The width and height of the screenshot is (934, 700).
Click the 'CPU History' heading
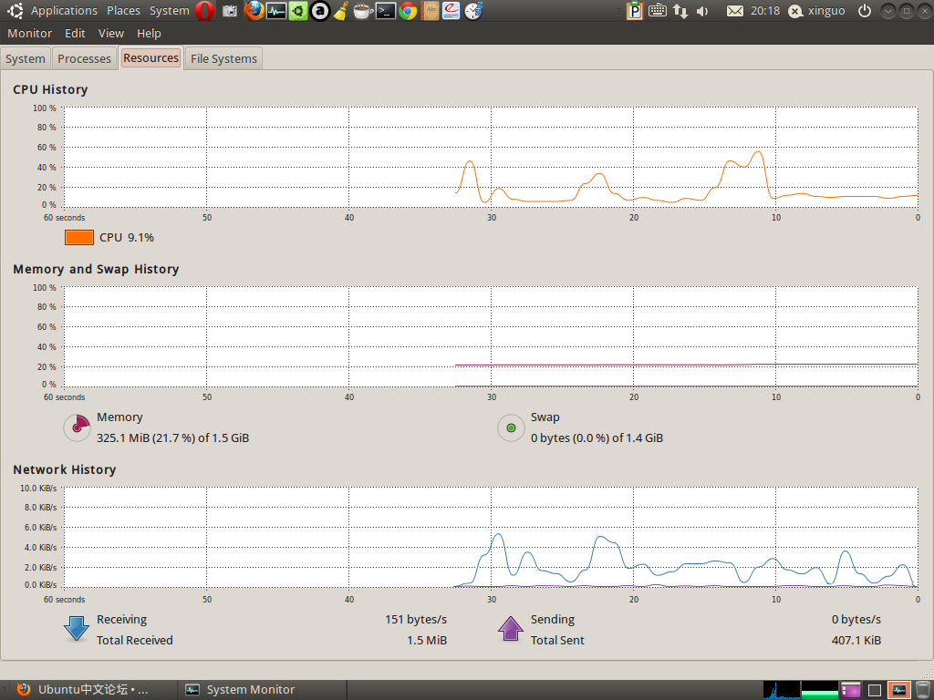(x=50, y=89)
